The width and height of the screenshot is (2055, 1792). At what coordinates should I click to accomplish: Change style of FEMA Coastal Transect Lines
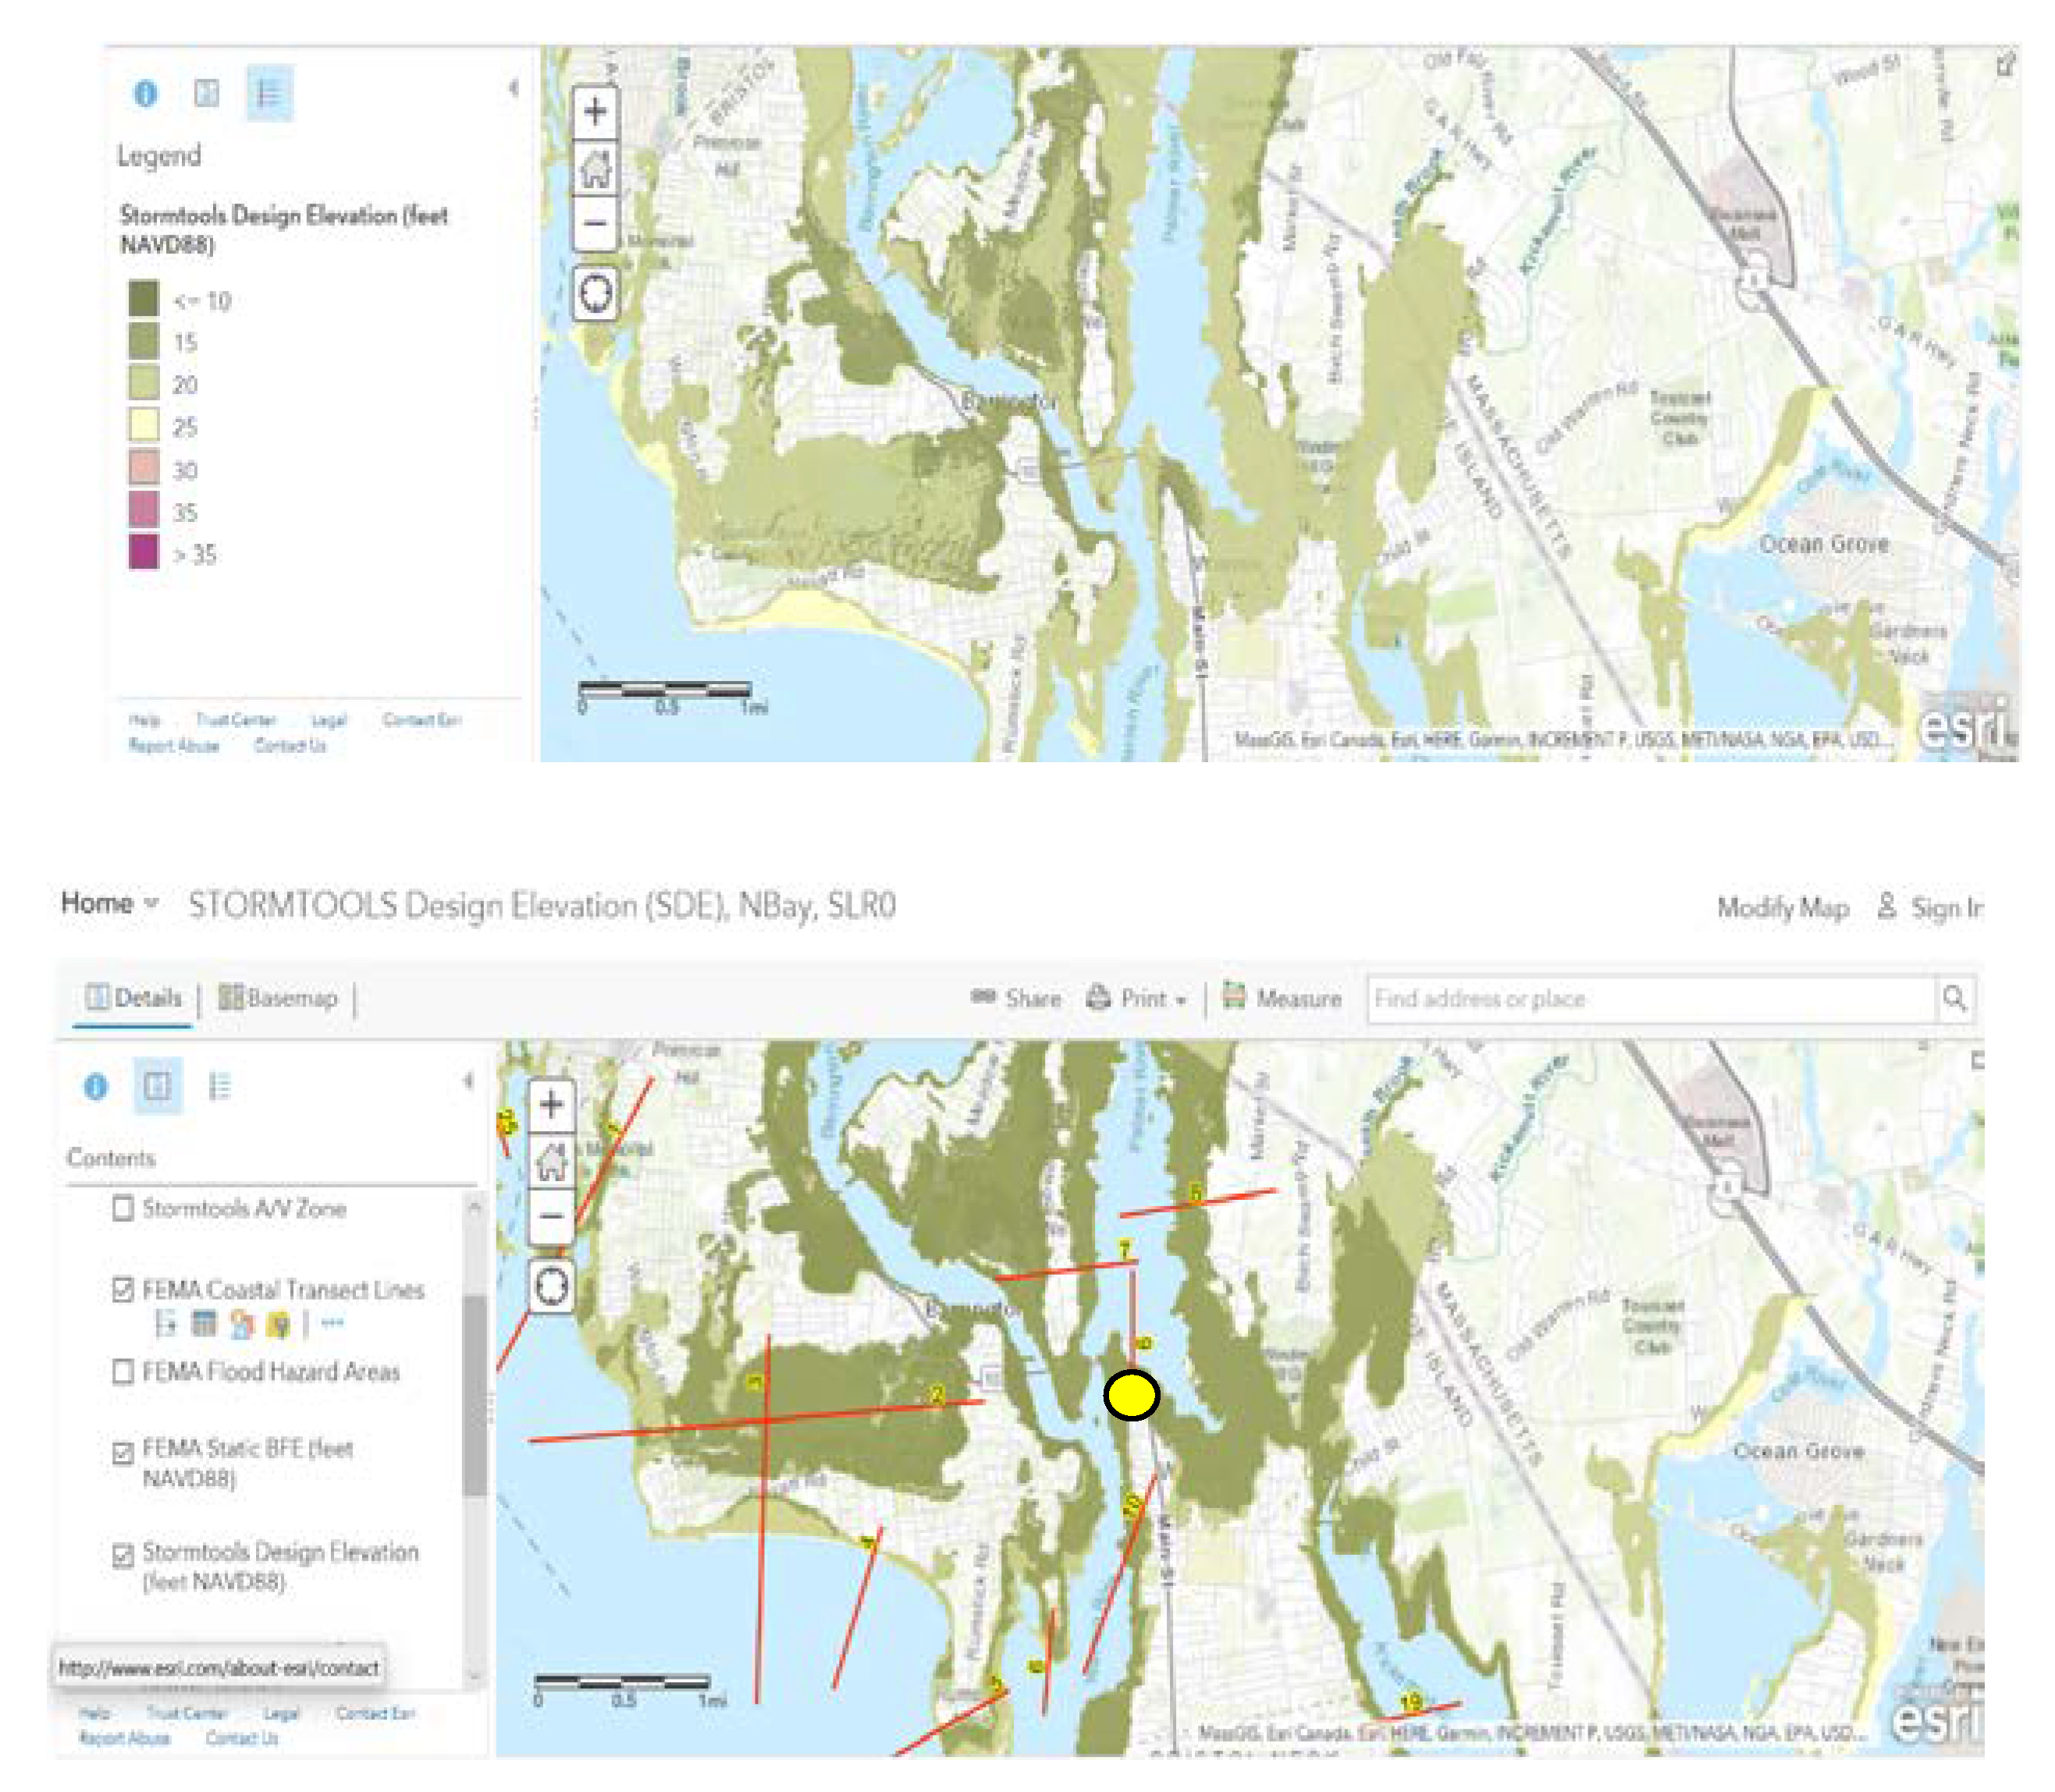[241, 1324]
